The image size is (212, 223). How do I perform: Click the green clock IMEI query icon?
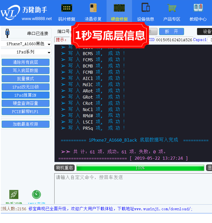pos(36,194)
